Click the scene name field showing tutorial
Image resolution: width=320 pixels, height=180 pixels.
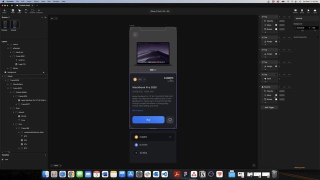pos(305,18)
